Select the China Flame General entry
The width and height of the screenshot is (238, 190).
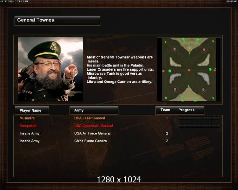coord(91,141)
